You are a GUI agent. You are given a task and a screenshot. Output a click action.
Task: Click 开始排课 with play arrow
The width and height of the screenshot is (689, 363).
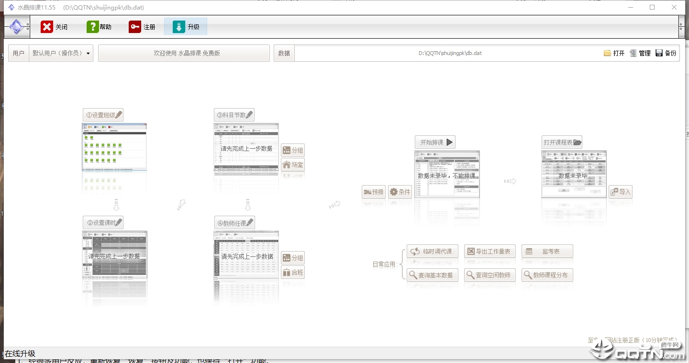click(x=435, y=142)
